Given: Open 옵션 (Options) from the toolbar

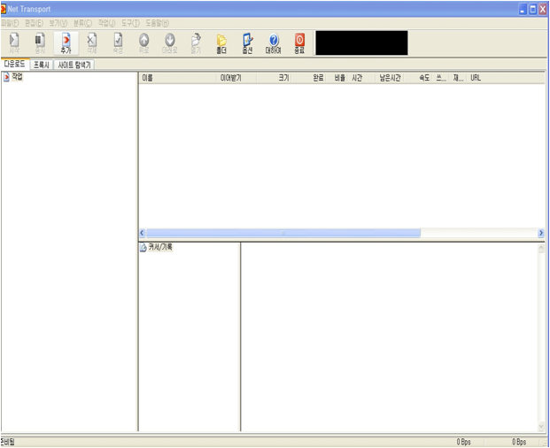Looking at the screenshot, I should pos(247,43).
